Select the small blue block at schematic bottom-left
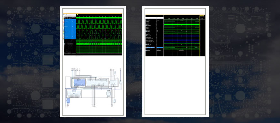280x123 pixels. pyautogui.click(x=68, y=101)
